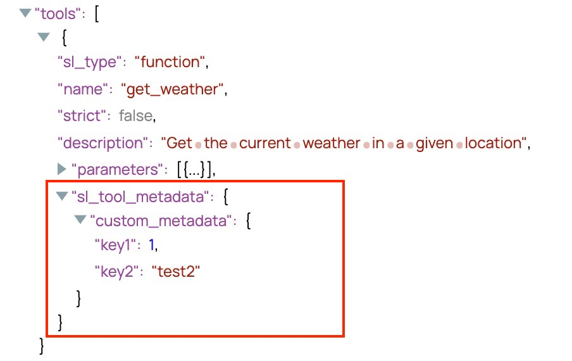Click the "function" string value
Viewport: 572px width, 361px height.
tap(170, 63)
